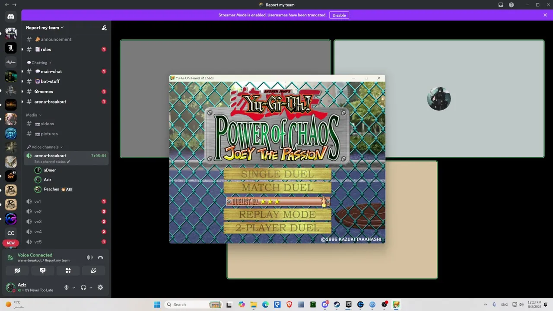Viewport: 553px width, 311px height.
Task: Share your screen from the voice panel
Action: (43, 270)
